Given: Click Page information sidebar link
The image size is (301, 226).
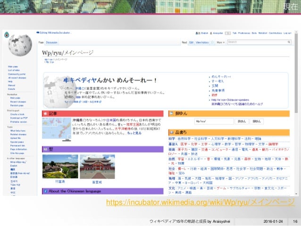Looking at the screenshot, I should point(18,150).
